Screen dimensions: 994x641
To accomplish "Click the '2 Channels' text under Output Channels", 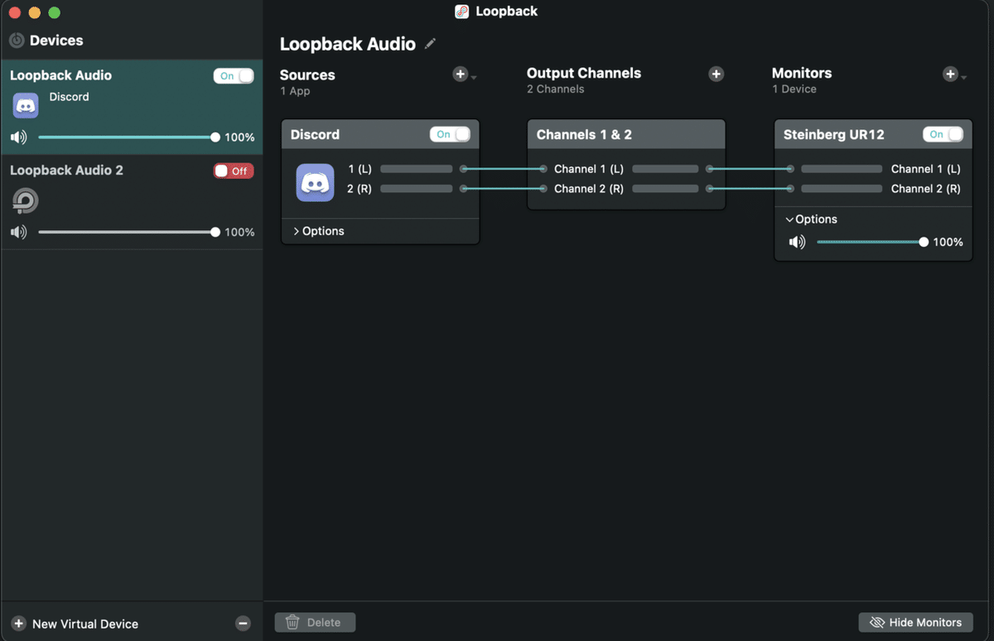I will point(555,89).
